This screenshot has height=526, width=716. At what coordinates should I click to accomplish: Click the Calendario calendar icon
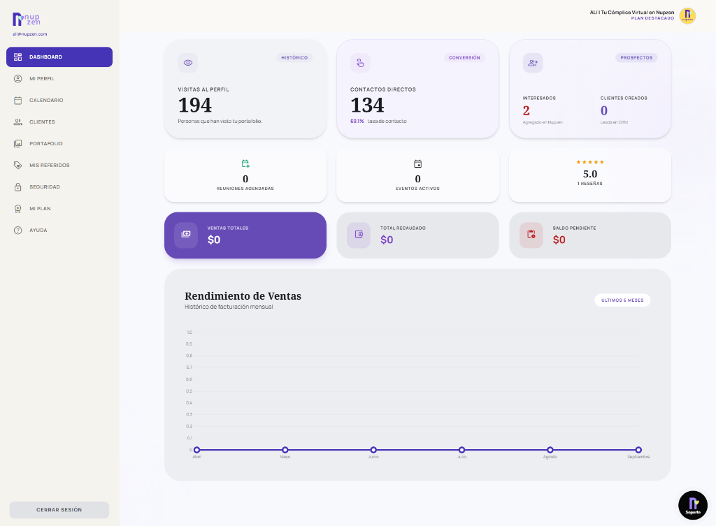[17, 101]
